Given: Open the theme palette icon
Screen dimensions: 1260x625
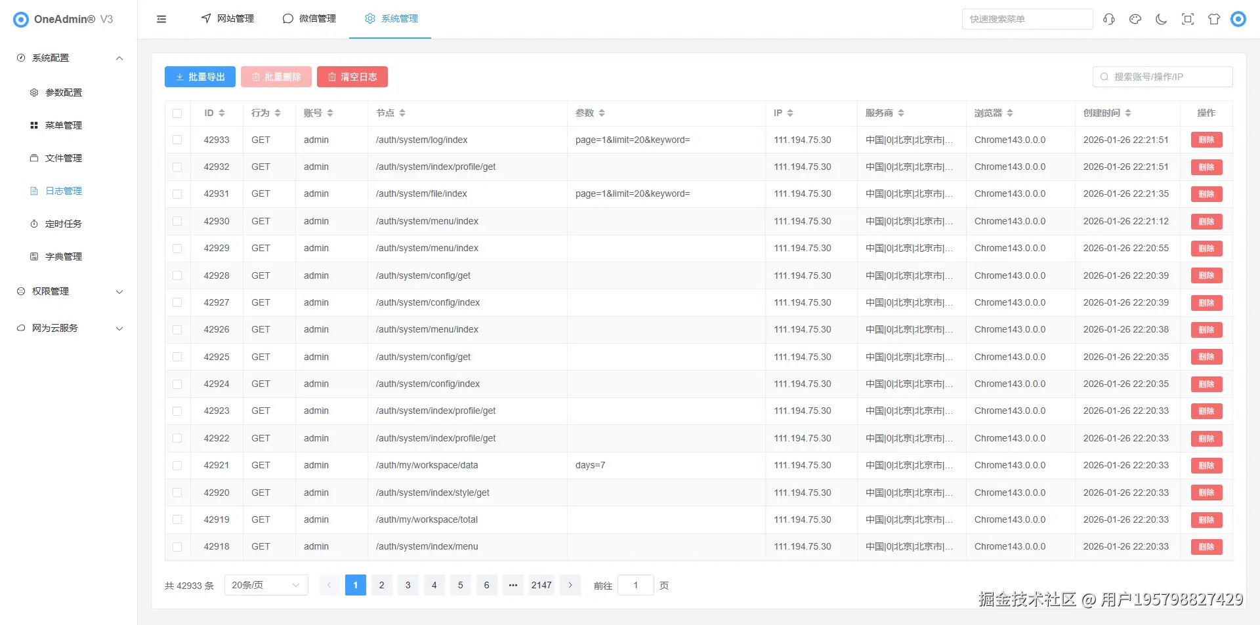Looking at the screenshot, I should point(1135,19).
